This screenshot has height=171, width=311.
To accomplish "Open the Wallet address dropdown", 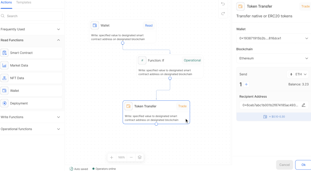I will pyautogui.click(x=273, y=38).
